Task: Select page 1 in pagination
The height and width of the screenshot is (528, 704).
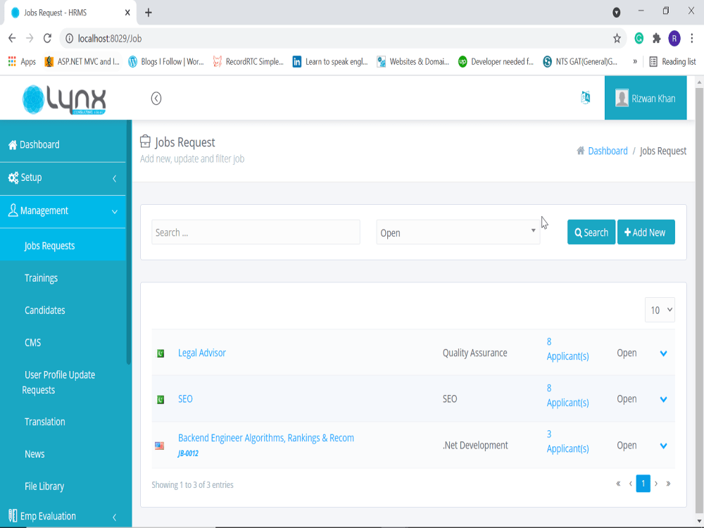Action: coord(643,484)
